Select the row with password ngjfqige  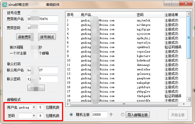tap(126, 29)
